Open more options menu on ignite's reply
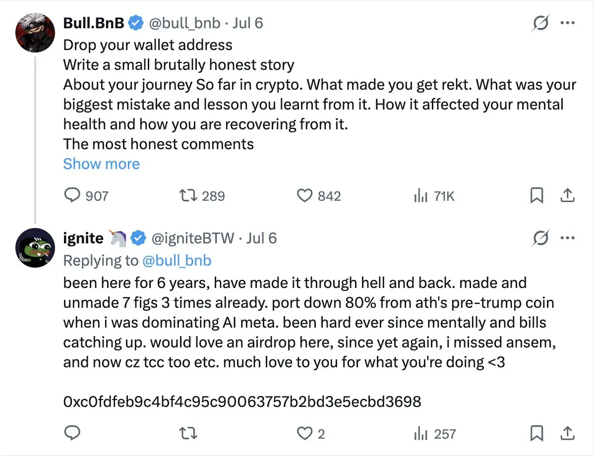This screenshot has height=456, width=594. pos(568,238)
